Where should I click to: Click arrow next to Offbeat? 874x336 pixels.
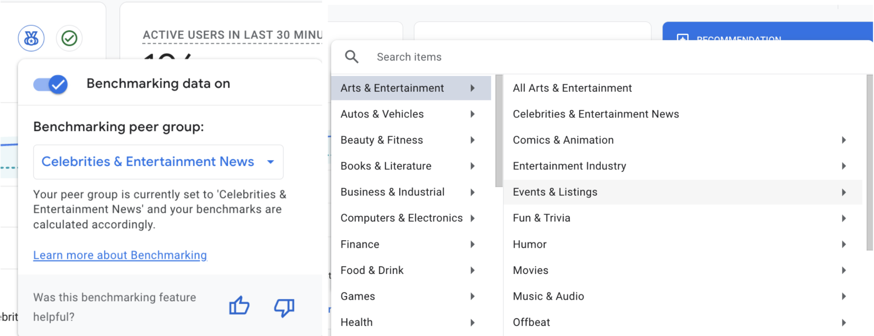[x=844, y=322]
